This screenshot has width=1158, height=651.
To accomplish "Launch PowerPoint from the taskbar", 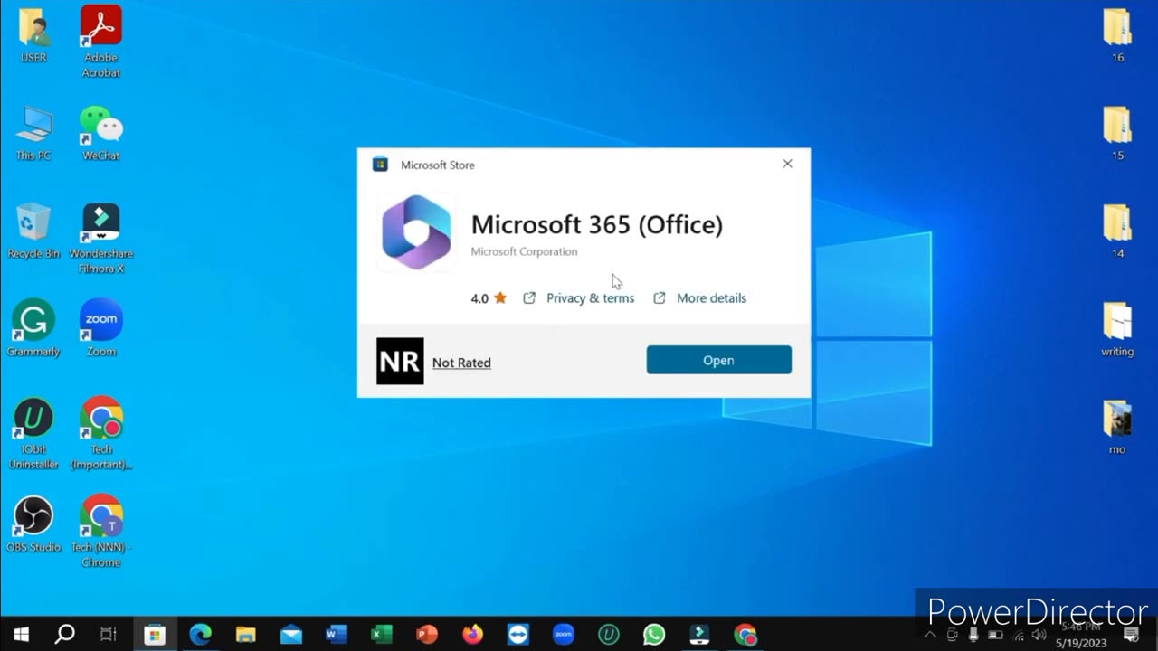I will point(427,635).
